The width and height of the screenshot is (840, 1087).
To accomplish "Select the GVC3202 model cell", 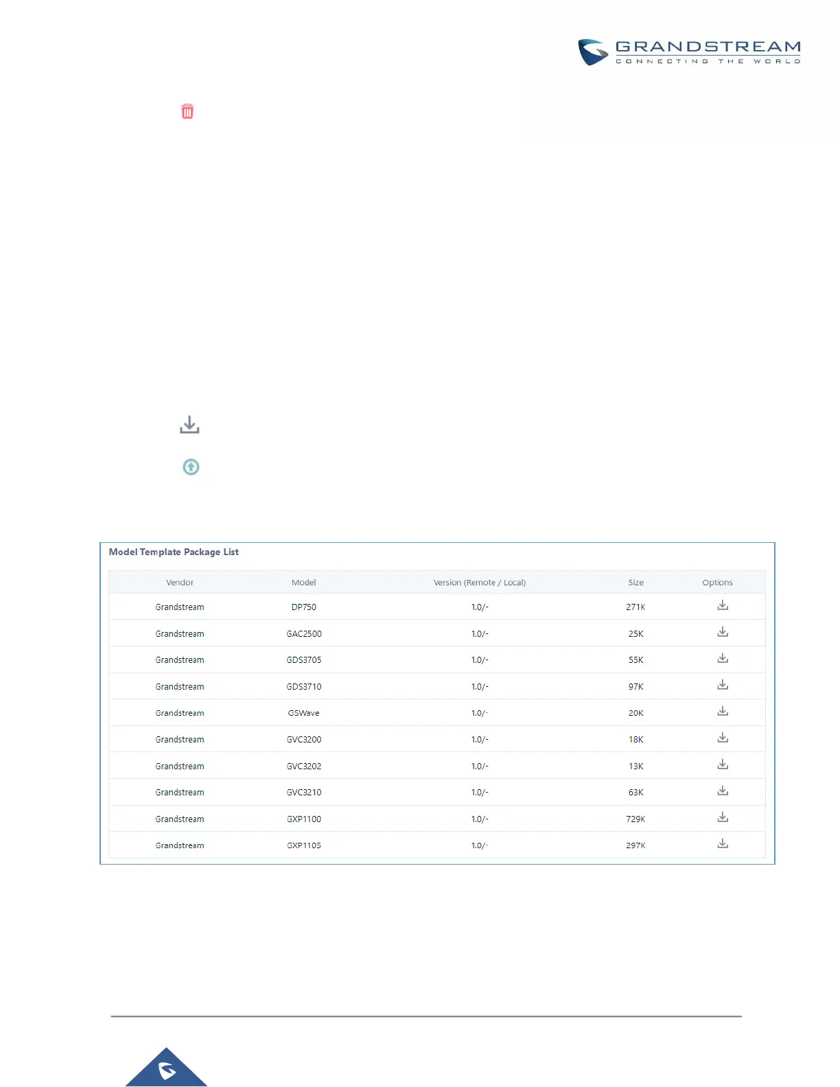I will tap(304, 767).
